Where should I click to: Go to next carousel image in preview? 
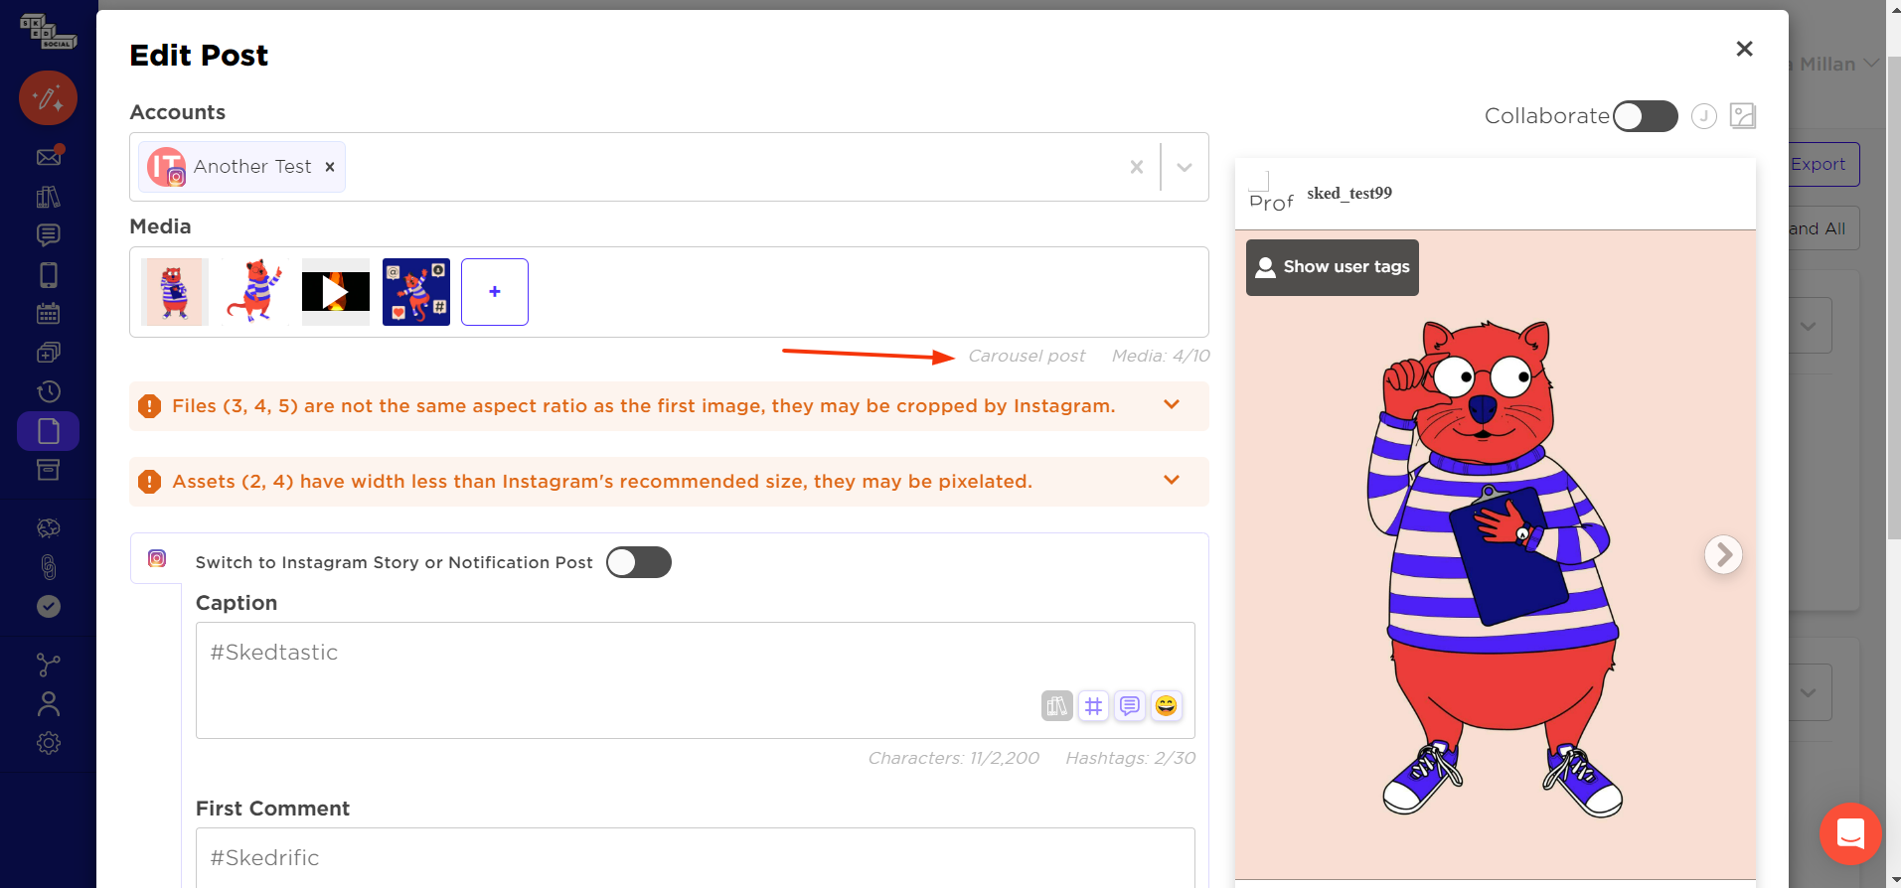pyautogui.click(x=1723, y=554)
